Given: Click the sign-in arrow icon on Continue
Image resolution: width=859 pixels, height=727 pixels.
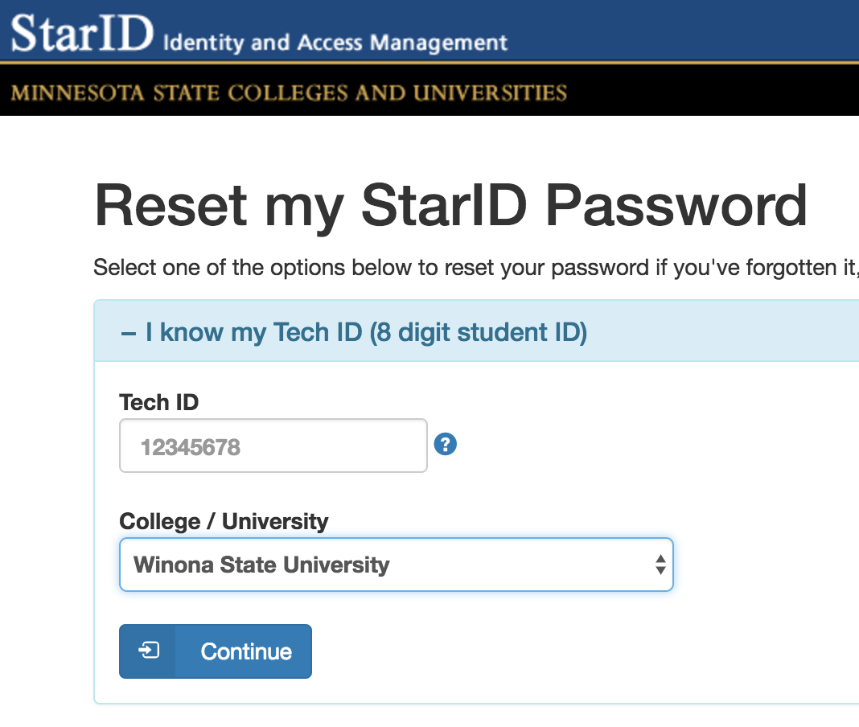Looking at the screenshot, I should [149, 651].
